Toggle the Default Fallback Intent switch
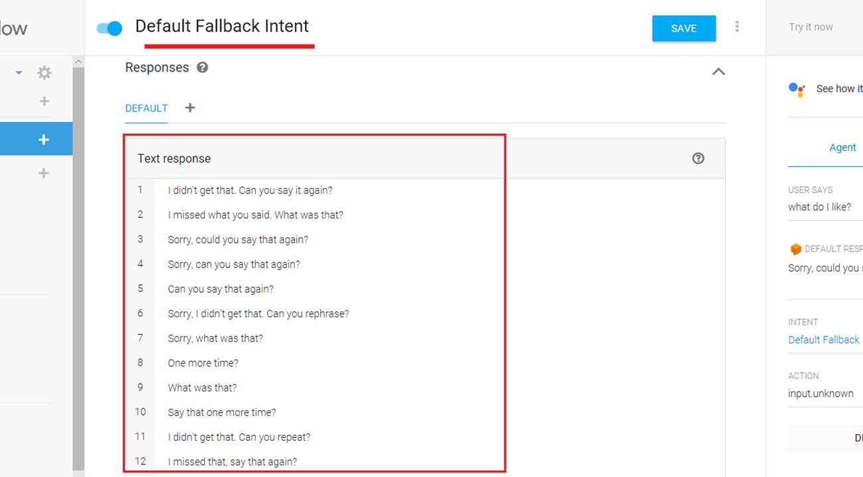The height and width of the screenshot is (477, 863). pos(110,28)
